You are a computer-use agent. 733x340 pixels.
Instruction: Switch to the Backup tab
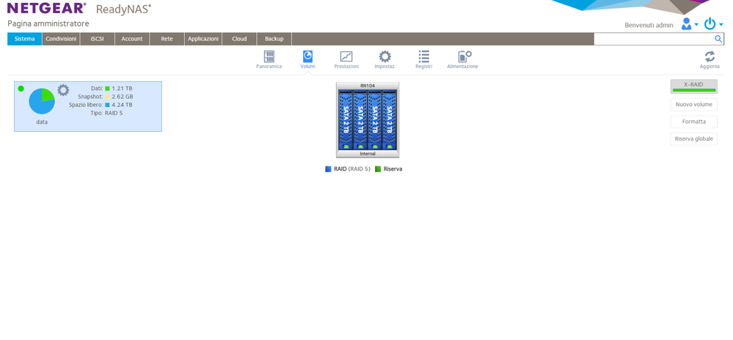pyautogui.click(x=274, y=39)
